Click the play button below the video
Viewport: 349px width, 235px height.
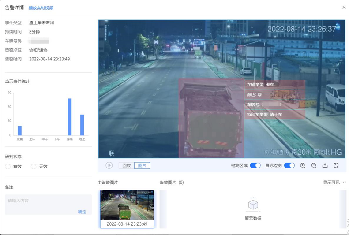(x=109, y=165)
